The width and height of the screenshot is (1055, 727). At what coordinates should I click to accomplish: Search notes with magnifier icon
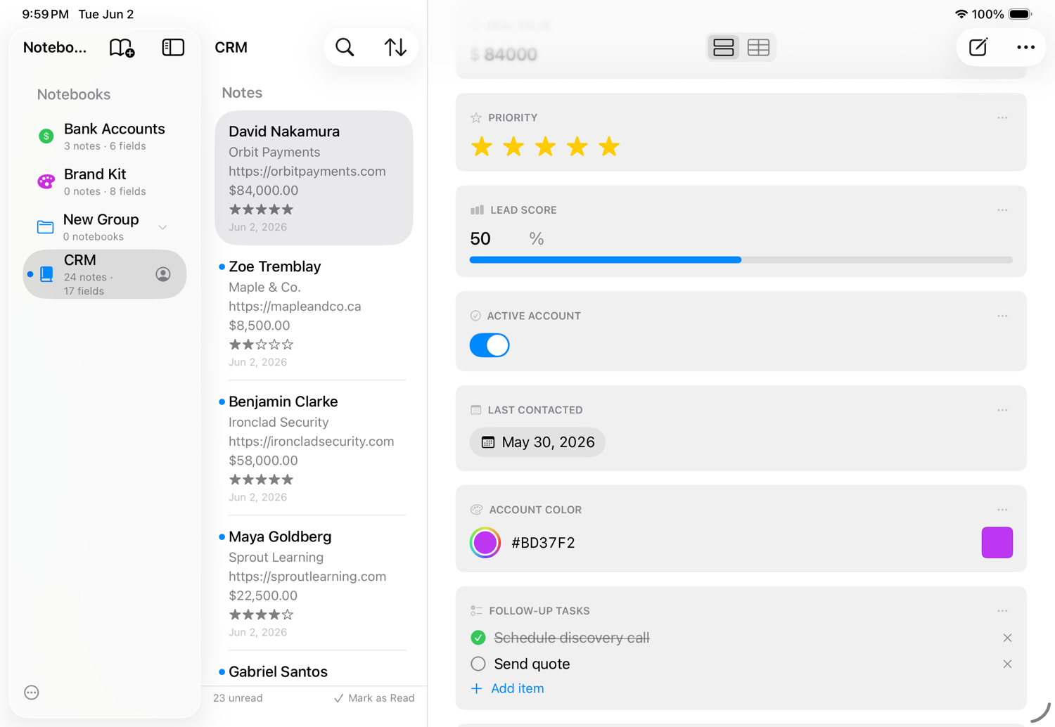[x=345, y=47]
